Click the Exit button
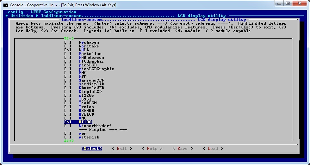310x165 pixels. (122, 148)
